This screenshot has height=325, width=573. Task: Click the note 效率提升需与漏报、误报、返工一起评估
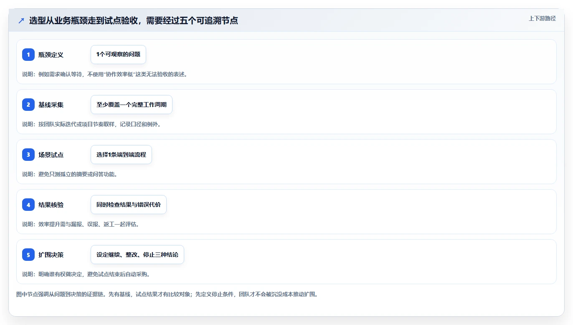tap(81, 224)
